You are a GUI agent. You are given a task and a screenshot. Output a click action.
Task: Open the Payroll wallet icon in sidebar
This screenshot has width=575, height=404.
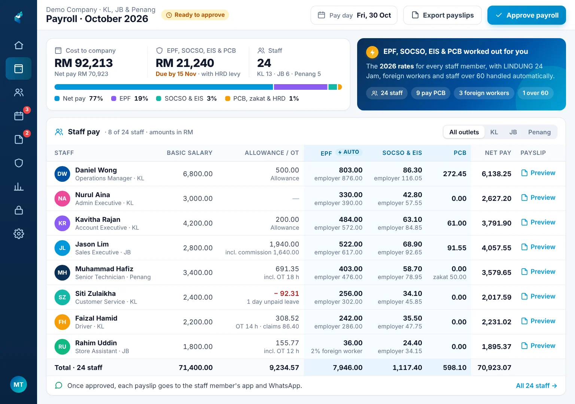(x=19, y=68)
